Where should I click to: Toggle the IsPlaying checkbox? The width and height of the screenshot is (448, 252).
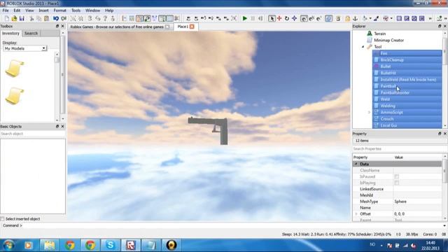pyautogui.click(x=397, y=183)
